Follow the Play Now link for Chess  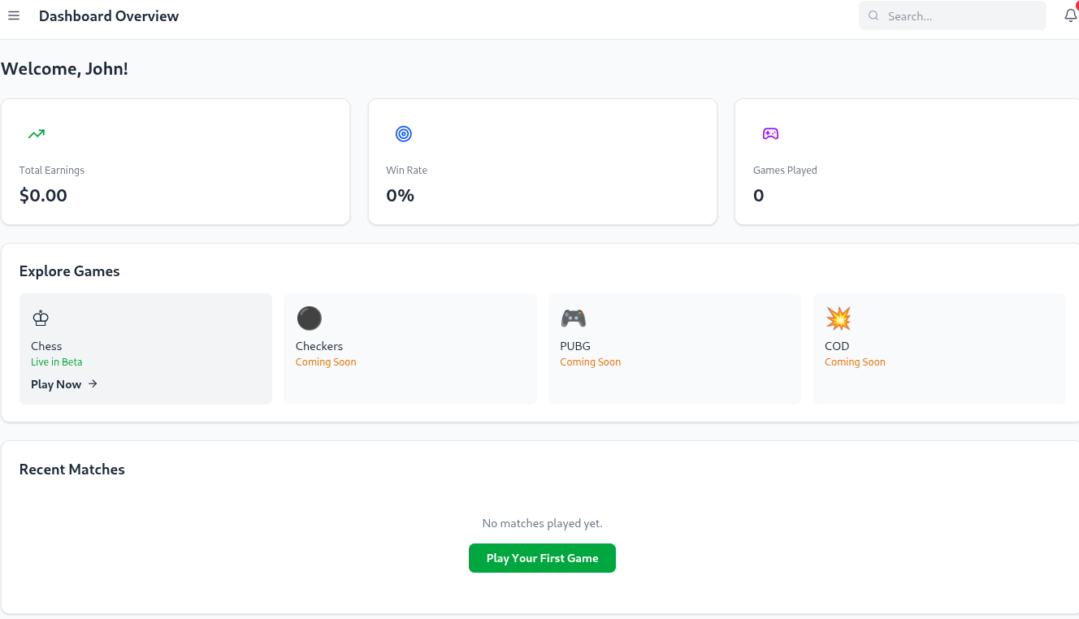click(x=56, y=384)
